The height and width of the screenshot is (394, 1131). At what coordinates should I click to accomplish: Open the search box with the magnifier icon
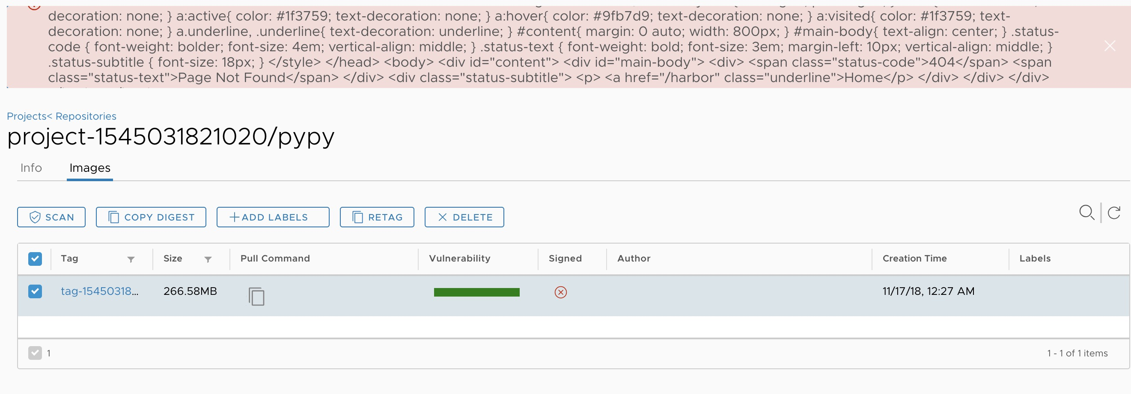(1086, 213)
